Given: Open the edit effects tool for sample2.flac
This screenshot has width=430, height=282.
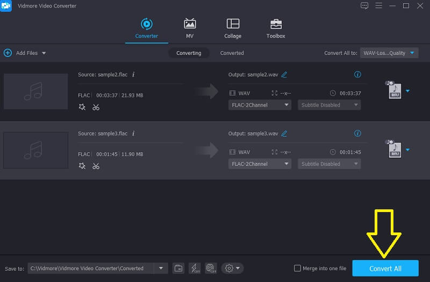Looking at the screenshot, I should (x=82, y=107).
